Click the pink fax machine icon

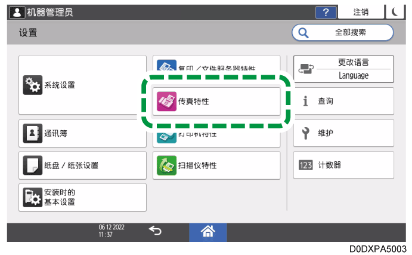166,102
